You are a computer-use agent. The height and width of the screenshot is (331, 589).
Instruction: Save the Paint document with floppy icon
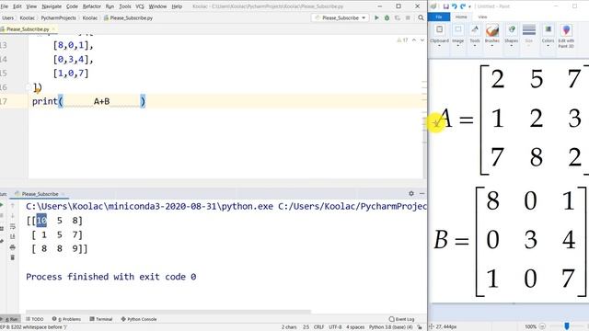tap(445, 6)
